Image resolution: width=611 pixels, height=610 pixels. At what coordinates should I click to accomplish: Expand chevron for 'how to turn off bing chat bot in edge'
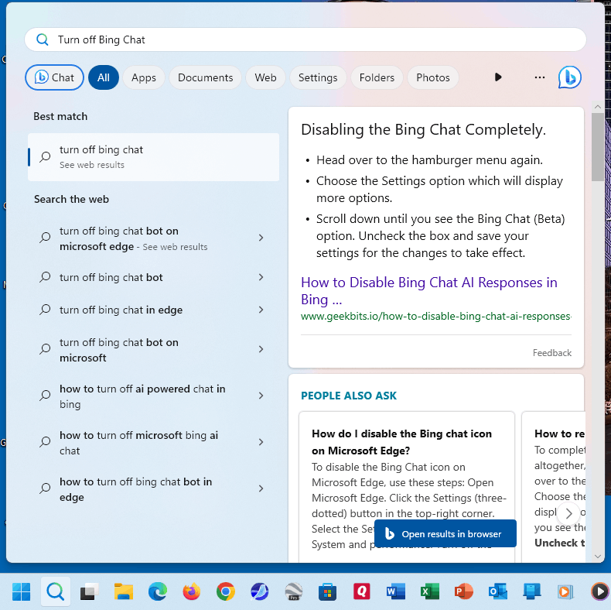(x=261, y=488)
